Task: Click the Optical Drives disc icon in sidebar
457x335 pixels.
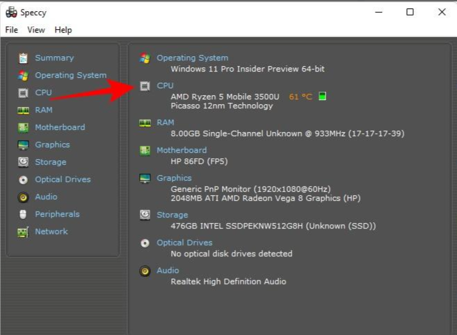Action: [x=23, y=179]
